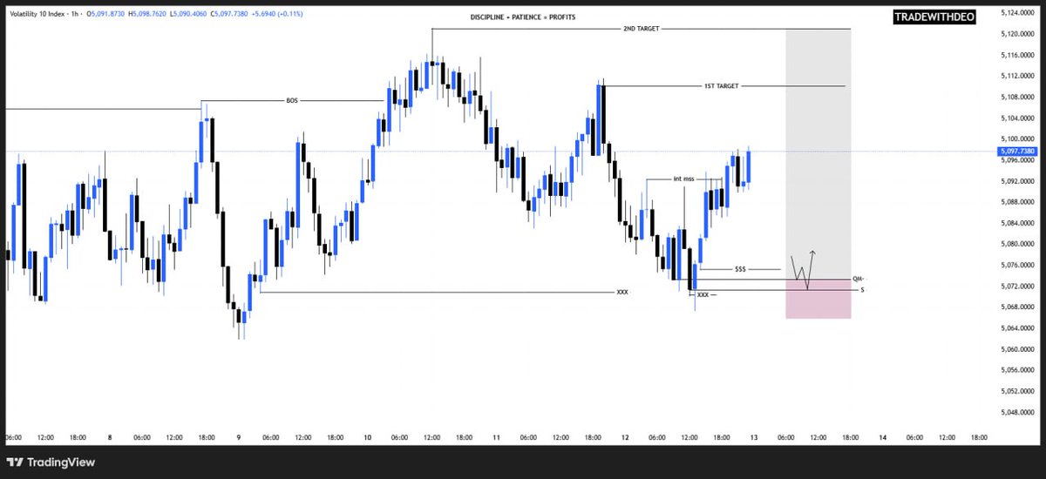Image resolution: width=1046 pixels, height=479 pixels.
Task: Select the QM line label
Action: click(x=858, y=279)
